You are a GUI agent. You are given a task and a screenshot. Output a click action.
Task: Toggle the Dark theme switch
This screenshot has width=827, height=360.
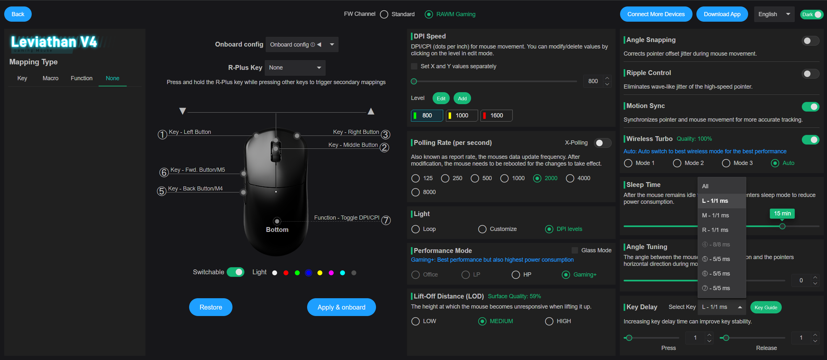(x=811, y=14)
